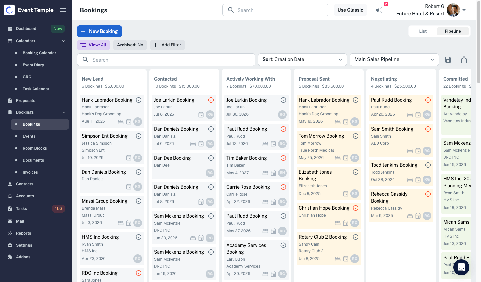Toggle status circle on Tom Morrow Booking card
481x282 pixels.
coord(356,136)
